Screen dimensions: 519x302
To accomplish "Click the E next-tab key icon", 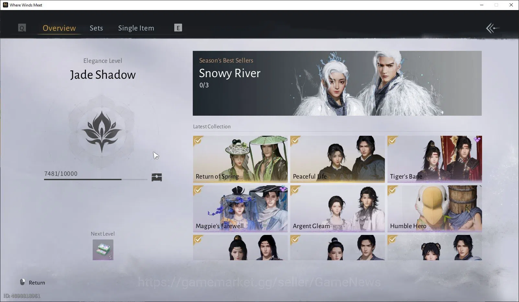I will coord(178,28).
